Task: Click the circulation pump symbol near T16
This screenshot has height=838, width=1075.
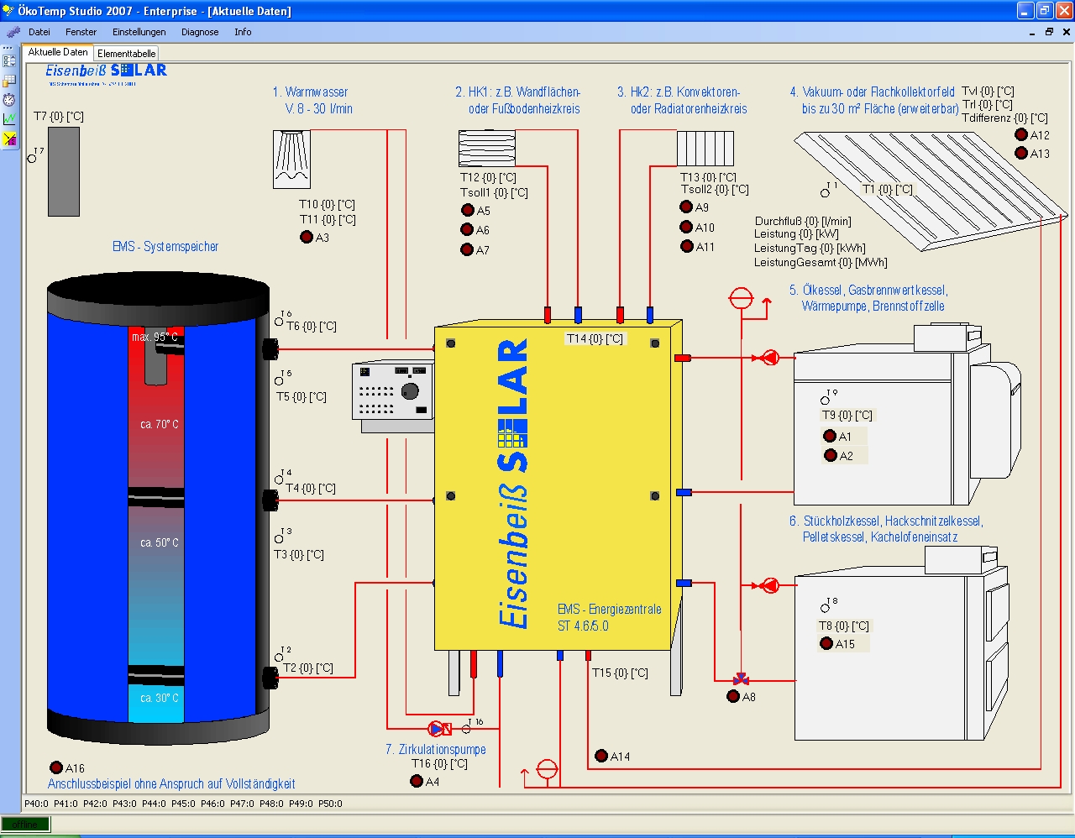Action: tap(439, 728)
